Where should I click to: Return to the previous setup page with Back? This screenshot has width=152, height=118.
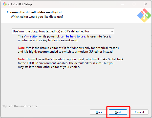[99, 112]
